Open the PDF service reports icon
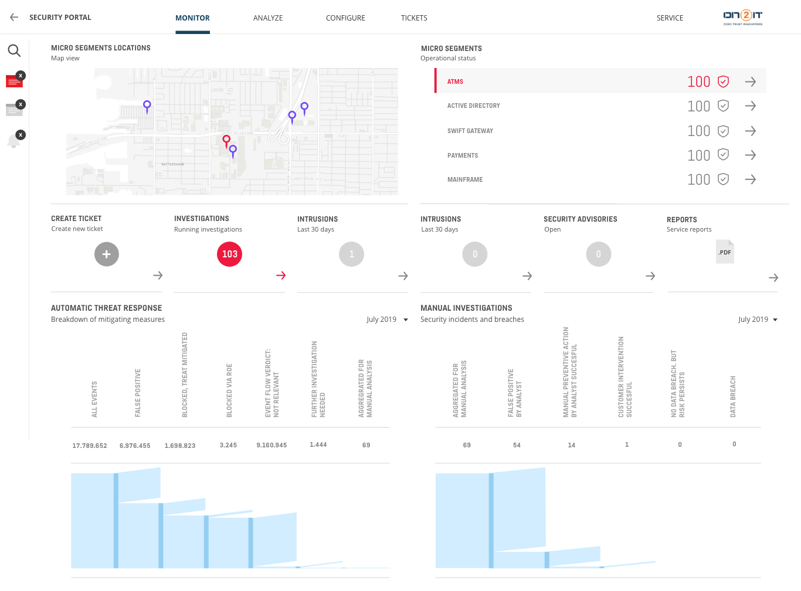801x591 pixels. 725,252
